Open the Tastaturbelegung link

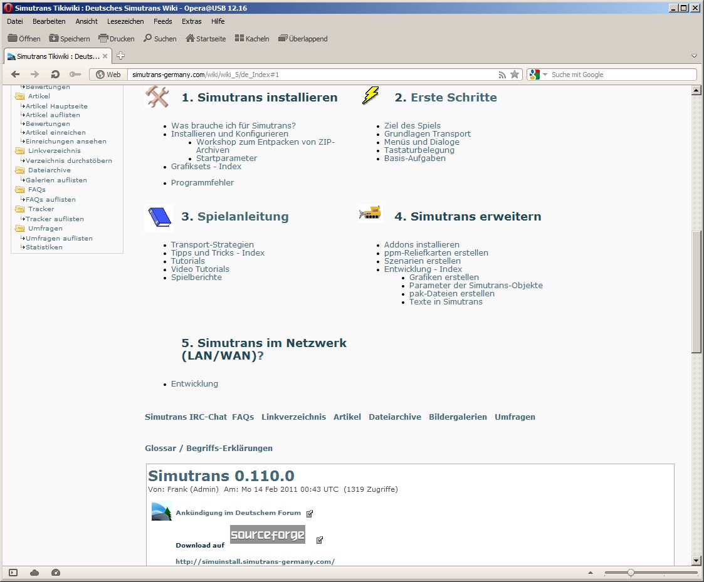click(x=419, y=150)
